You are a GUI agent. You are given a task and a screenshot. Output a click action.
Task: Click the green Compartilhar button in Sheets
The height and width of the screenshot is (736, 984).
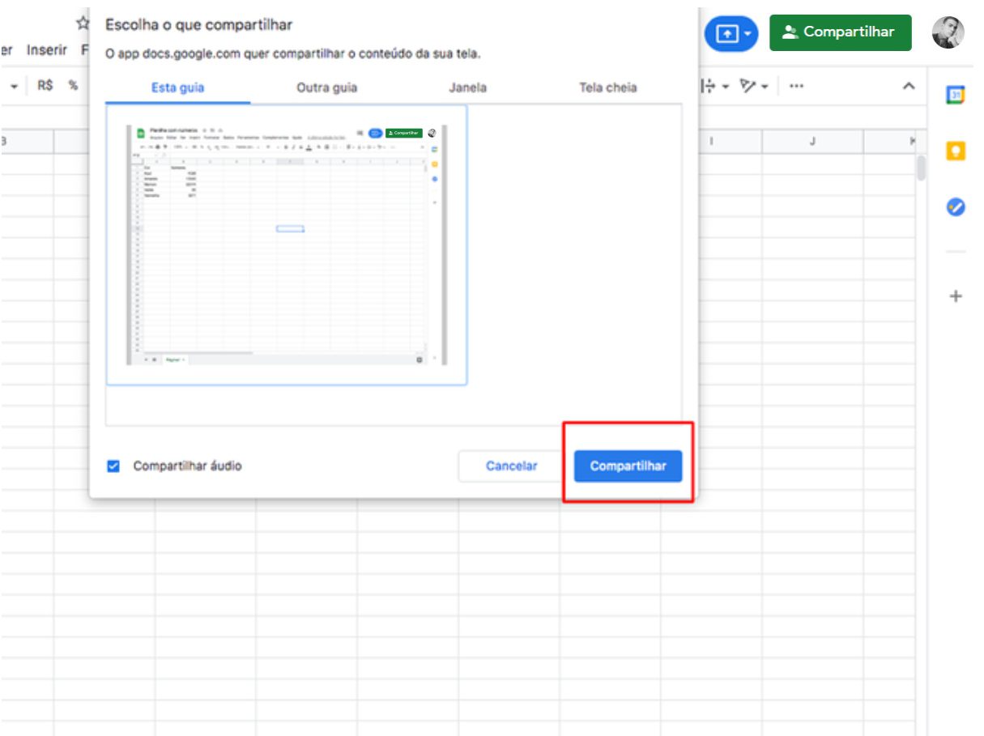[x=840, y=32]
